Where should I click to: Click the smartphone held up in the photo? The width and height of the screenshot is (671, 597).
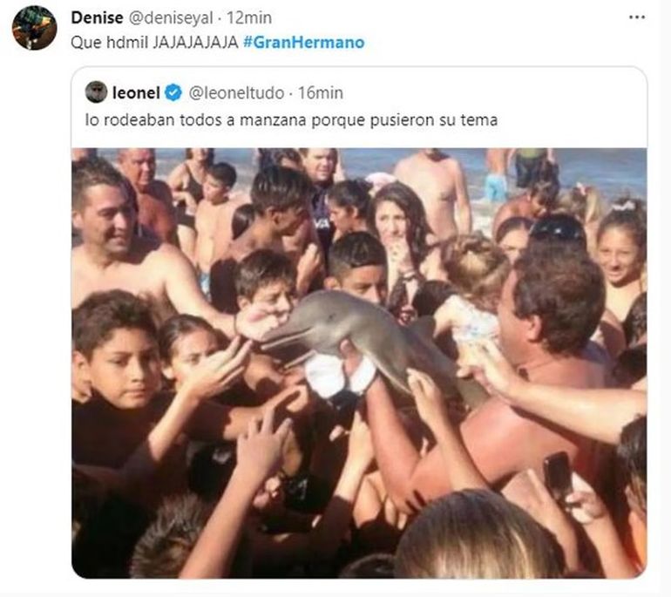point(557,475)
